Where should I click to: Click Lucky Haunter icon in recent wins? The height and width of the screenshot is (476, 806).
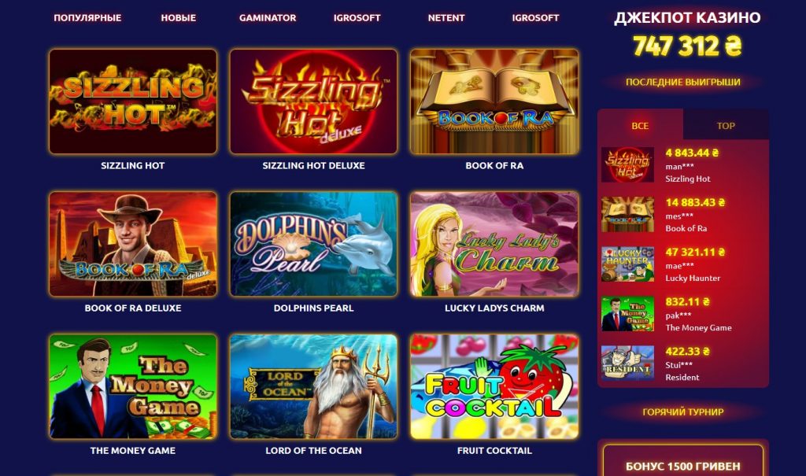click(x=627, y=264)
